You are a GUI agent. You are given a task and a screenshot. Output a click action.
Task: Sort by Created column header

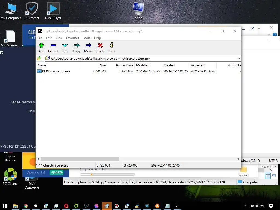176,65
